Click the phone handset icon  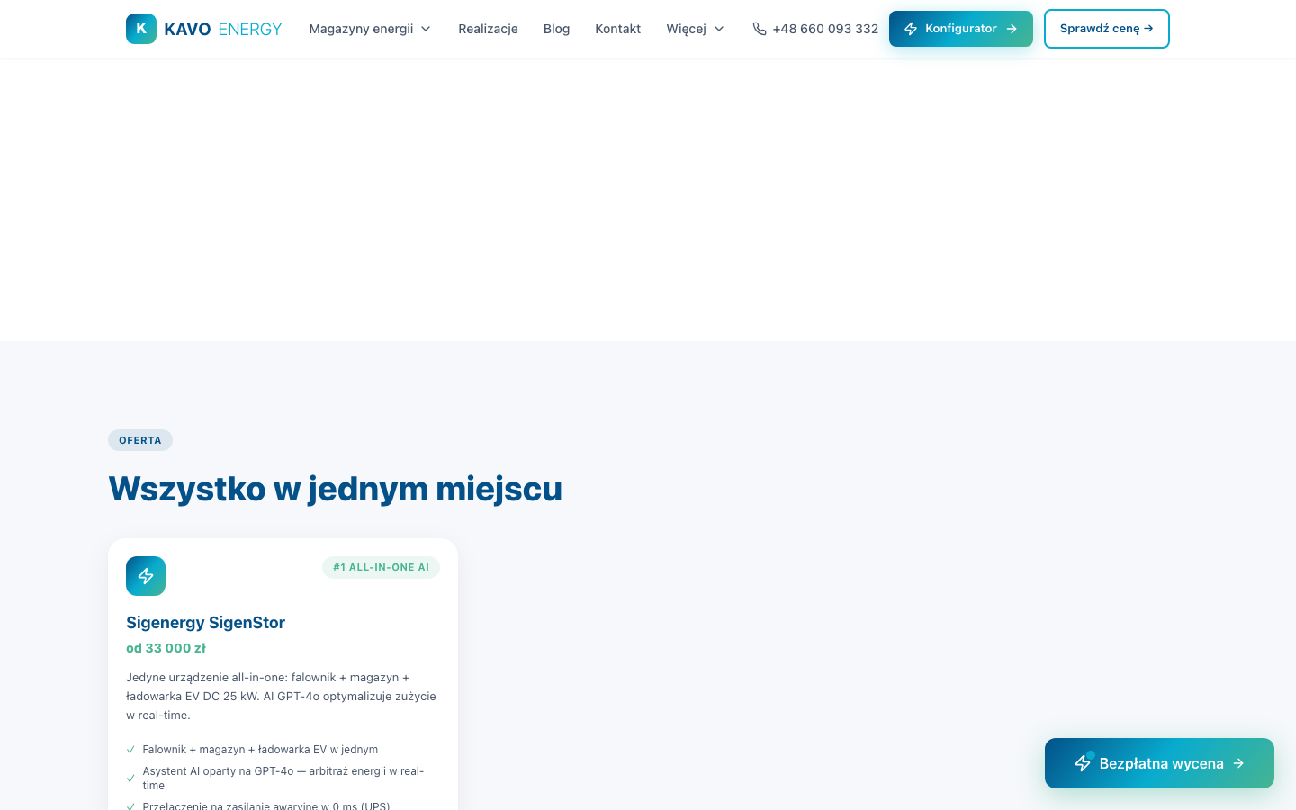[x=760, y=29]
